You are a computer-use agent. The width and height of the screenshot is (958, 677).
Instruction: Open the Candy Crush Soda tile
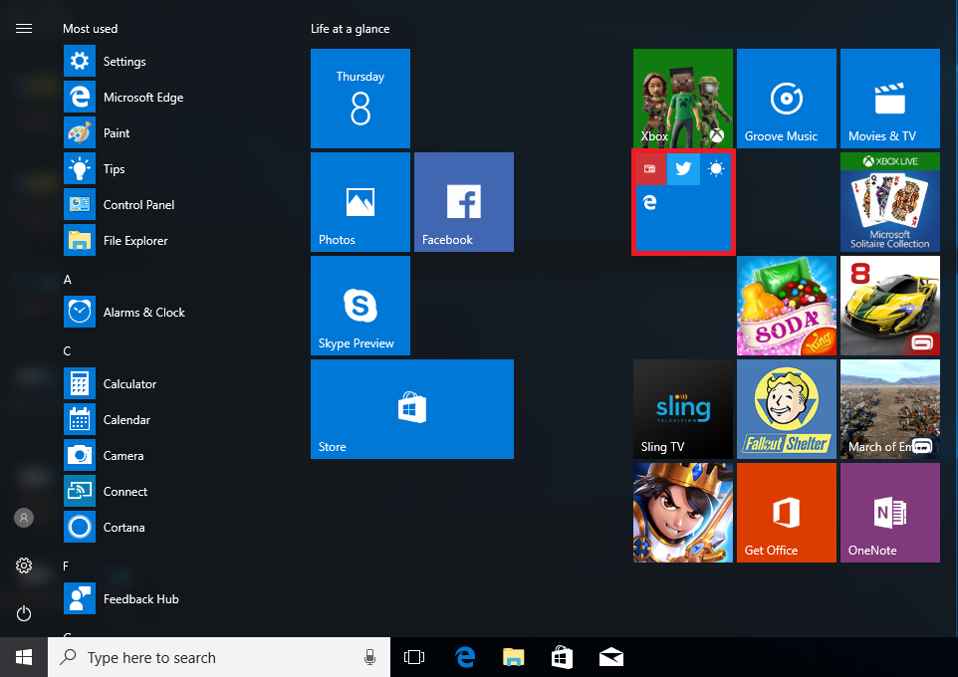pyautogui.click(x=786, y=306)
